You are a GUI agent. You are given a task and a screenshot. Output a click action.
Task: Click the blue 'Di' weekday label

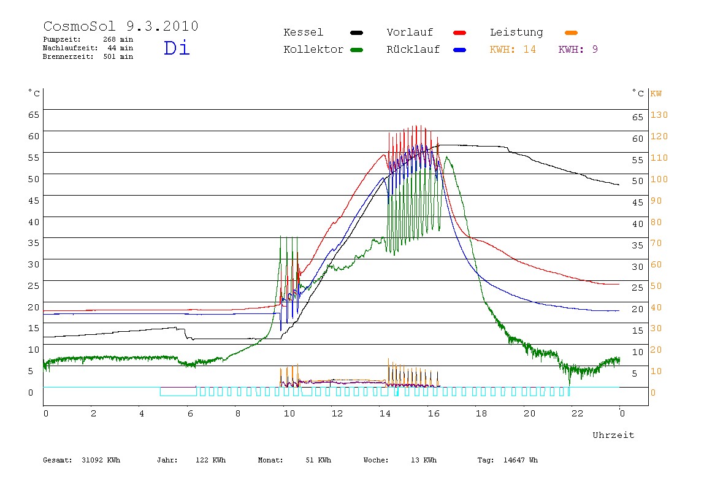click(x=177, y=48)
